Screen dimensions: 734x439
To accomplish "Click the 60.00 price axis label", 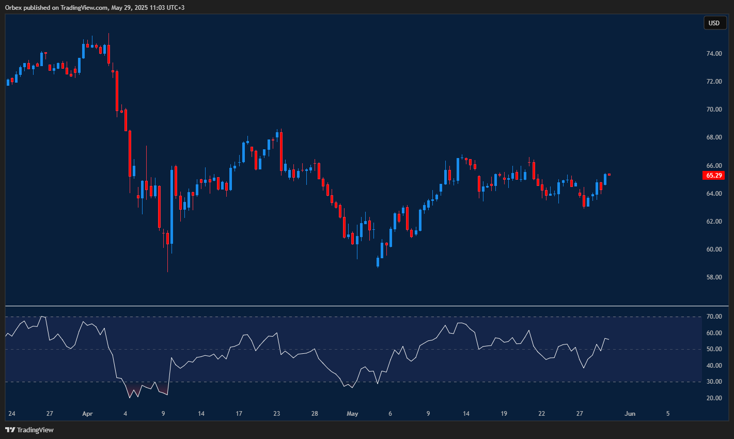I will coord(714,249).
